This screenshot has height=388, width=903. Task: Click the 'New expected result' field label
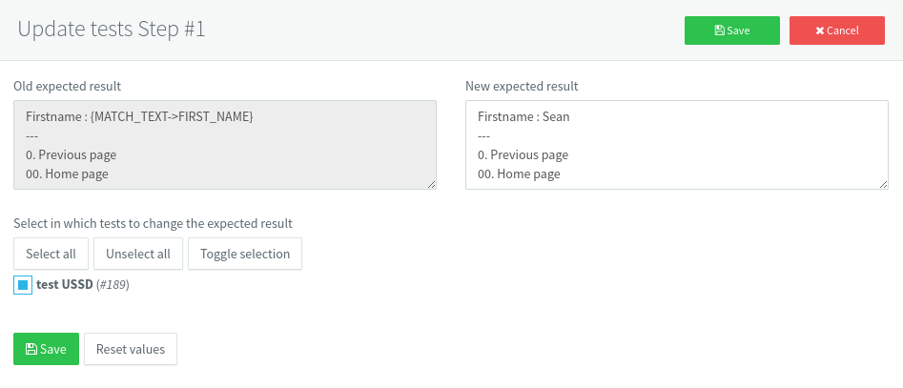pyautogui.click(x=522, y=86)
